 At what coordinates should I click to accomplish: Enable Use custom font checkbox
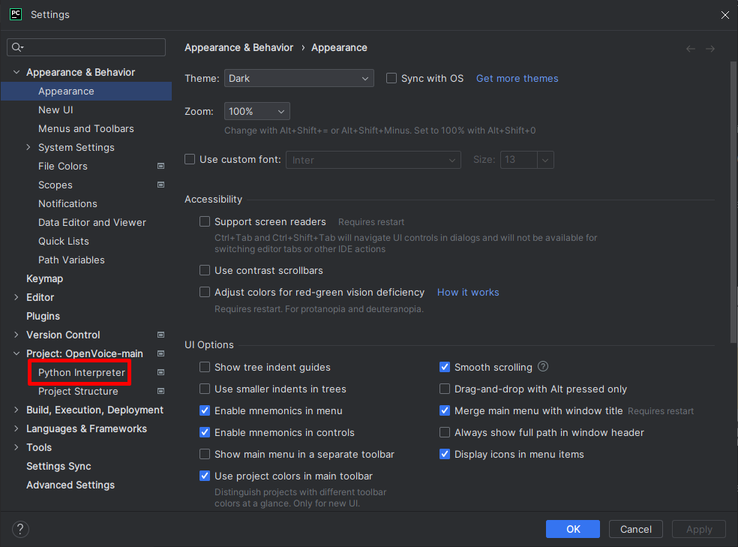(x=190, y=159)
